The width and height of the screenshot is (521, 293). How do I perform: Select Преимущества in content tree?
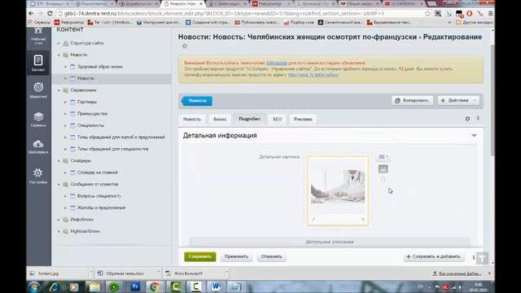(92, 114)
